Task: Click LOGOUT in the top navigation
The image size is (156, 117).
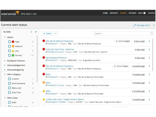Action: coord(151,13)
